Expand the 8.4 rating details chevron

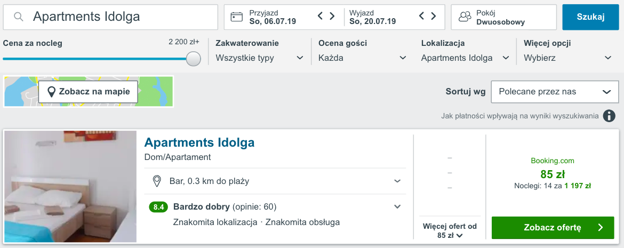pos(397,206)
